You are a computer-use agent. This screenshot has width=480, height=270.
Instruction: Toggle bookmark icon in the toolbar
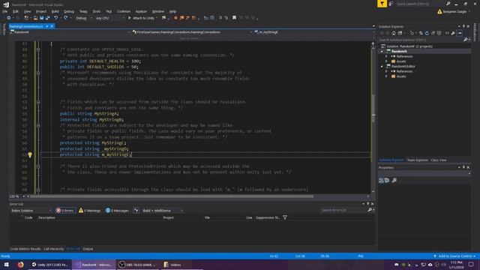click(x=234, y=18)
